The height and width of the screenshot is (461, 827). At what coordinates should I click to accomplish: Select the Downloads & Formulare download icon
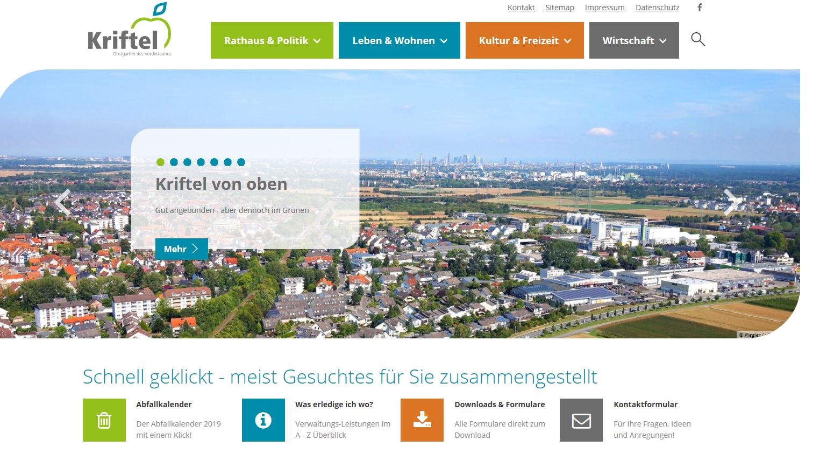pyautogui.click(x=422, y=420)
